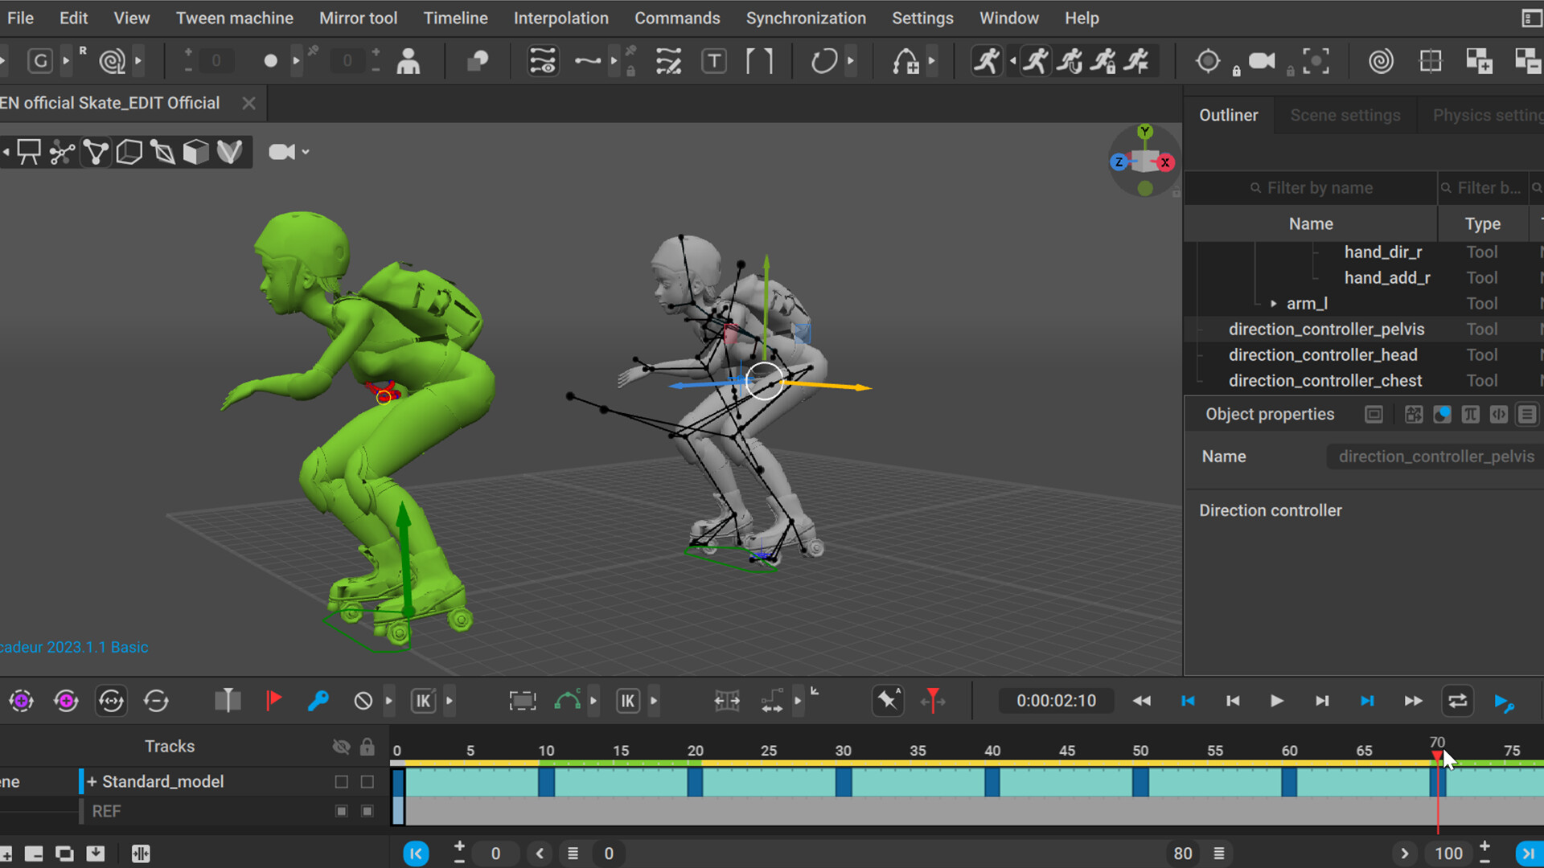Click the character figure icon in toolbar
This screenshot has width=1544, height=868.
pos(409,61)
